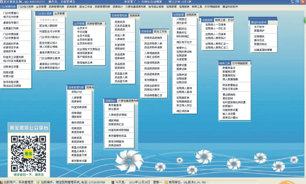Click the 当前操作 icon in status bar
Viewport: 306px width, 184px height.
coord(38,182)
